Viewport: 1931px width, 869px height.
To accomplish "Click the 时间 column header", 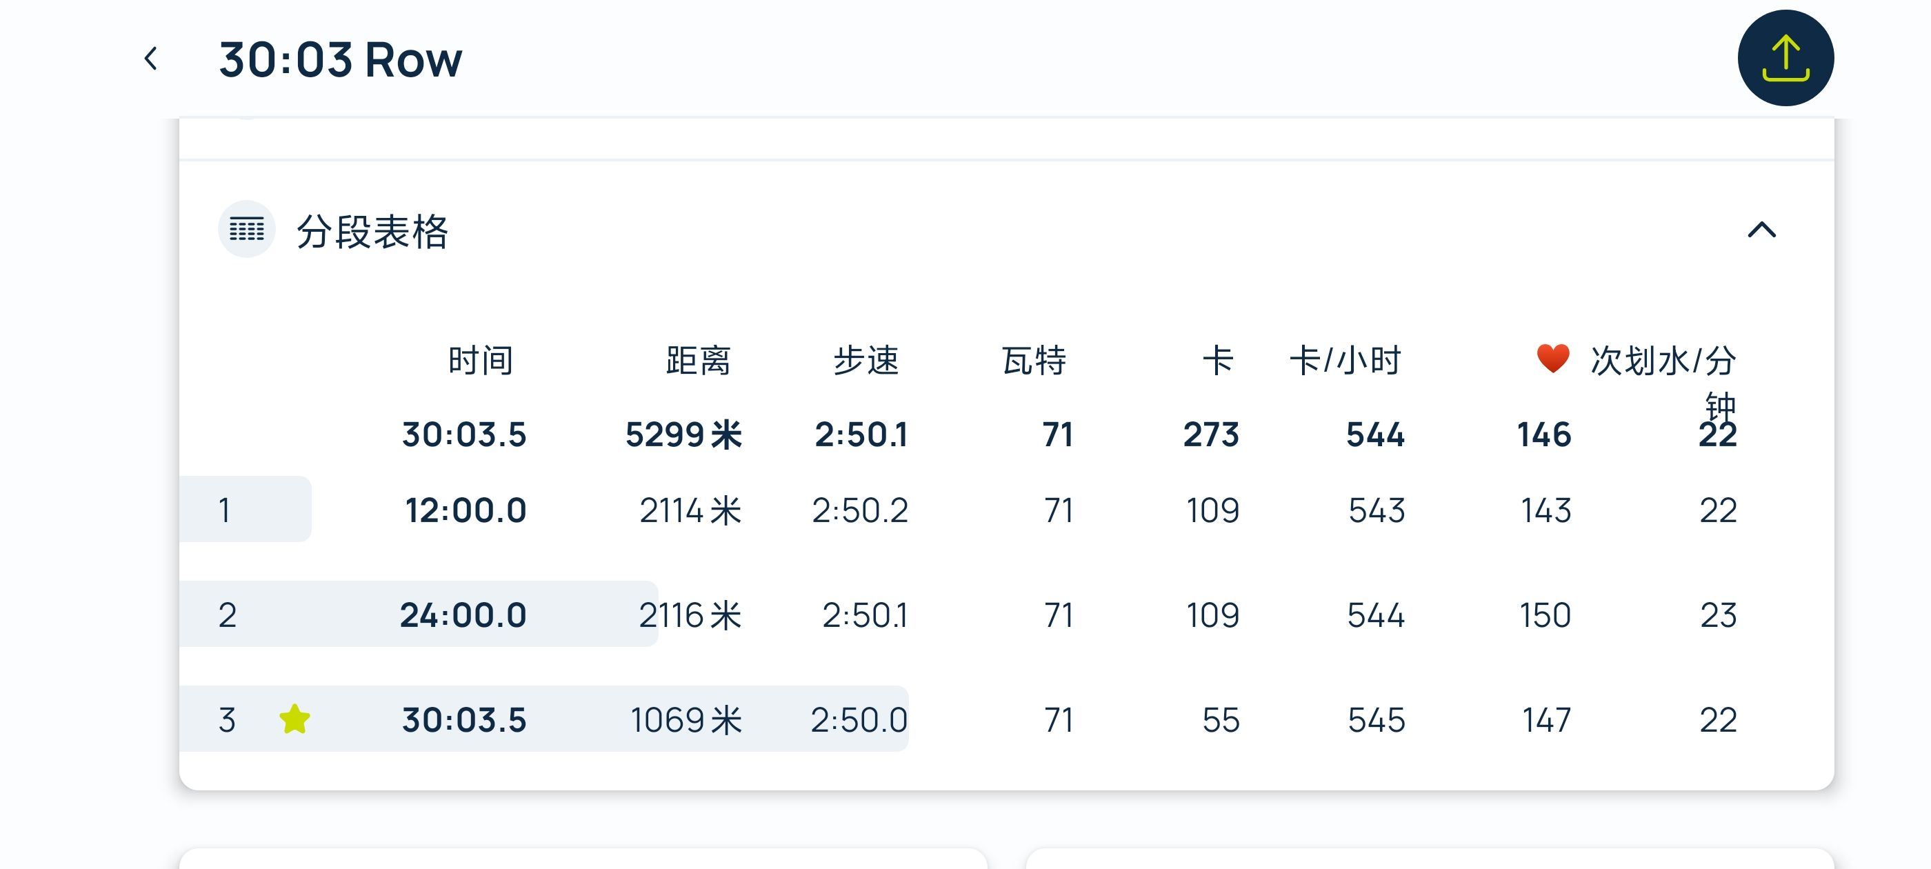I will 481,361.
